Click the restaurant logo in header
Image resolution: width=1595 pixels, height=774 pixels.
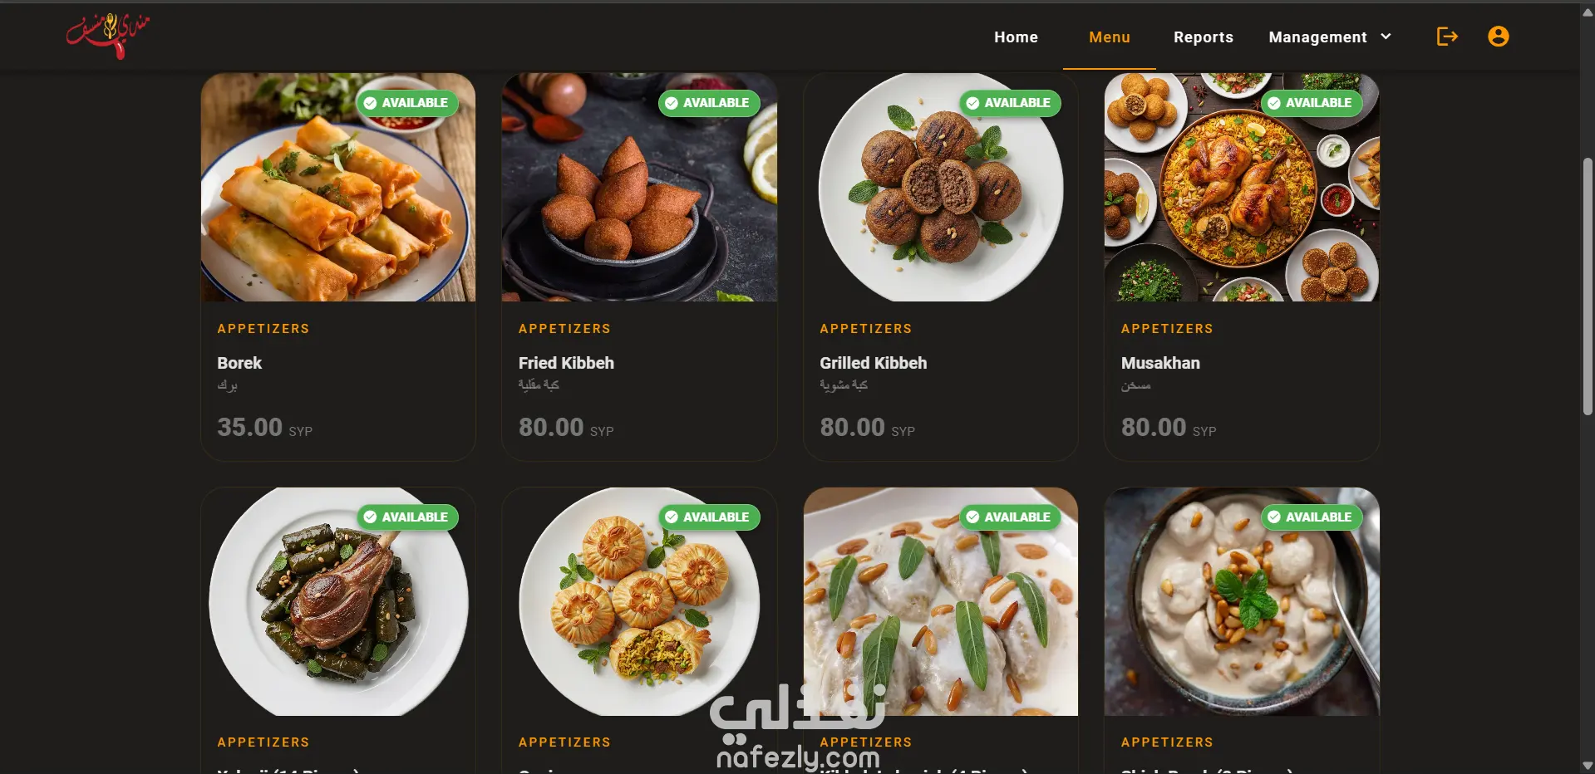(108, 36)
